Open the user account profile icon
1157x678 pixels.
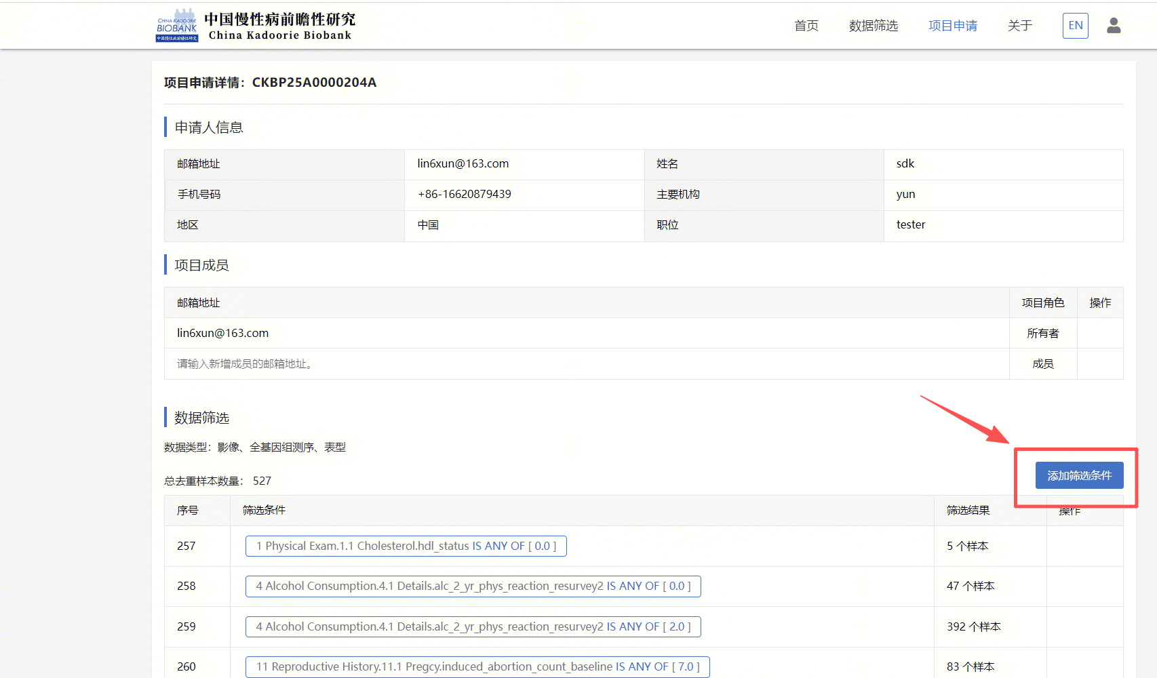tap(1113, 26)
